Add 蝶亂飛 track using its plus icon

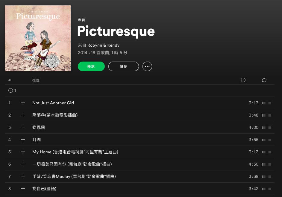23,127
